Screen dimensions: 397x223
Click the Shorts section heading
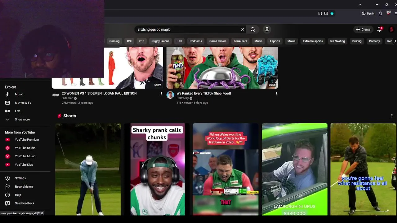(x=70, y=116)
